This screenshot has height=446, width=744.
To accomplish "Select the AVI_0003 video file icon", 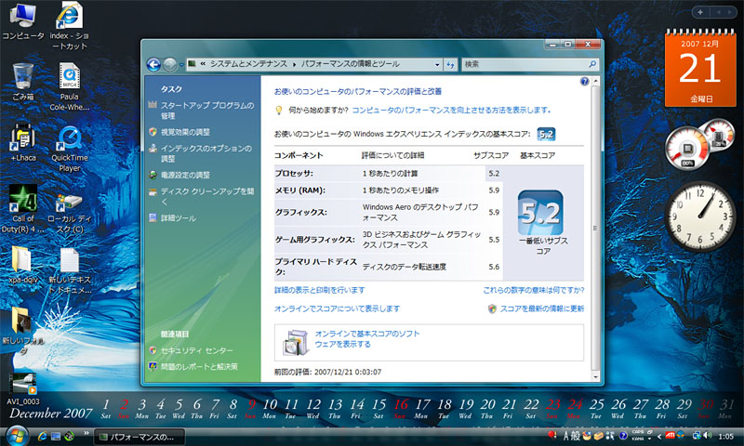I will click(22, 388).
